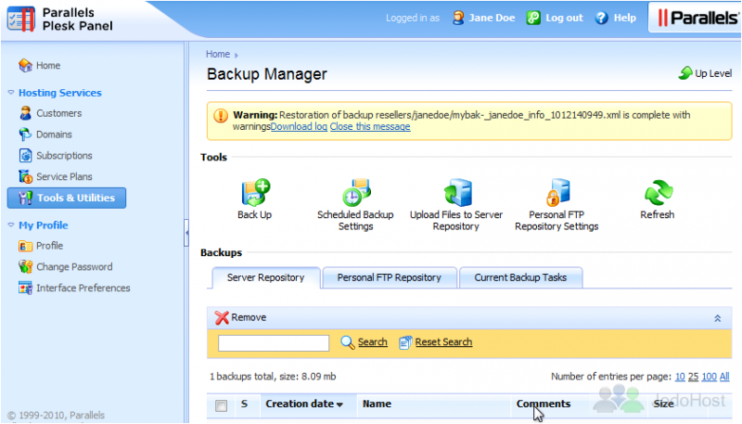Open Change Password under My Profile
The image size is (742, 424).
[74, 266]
